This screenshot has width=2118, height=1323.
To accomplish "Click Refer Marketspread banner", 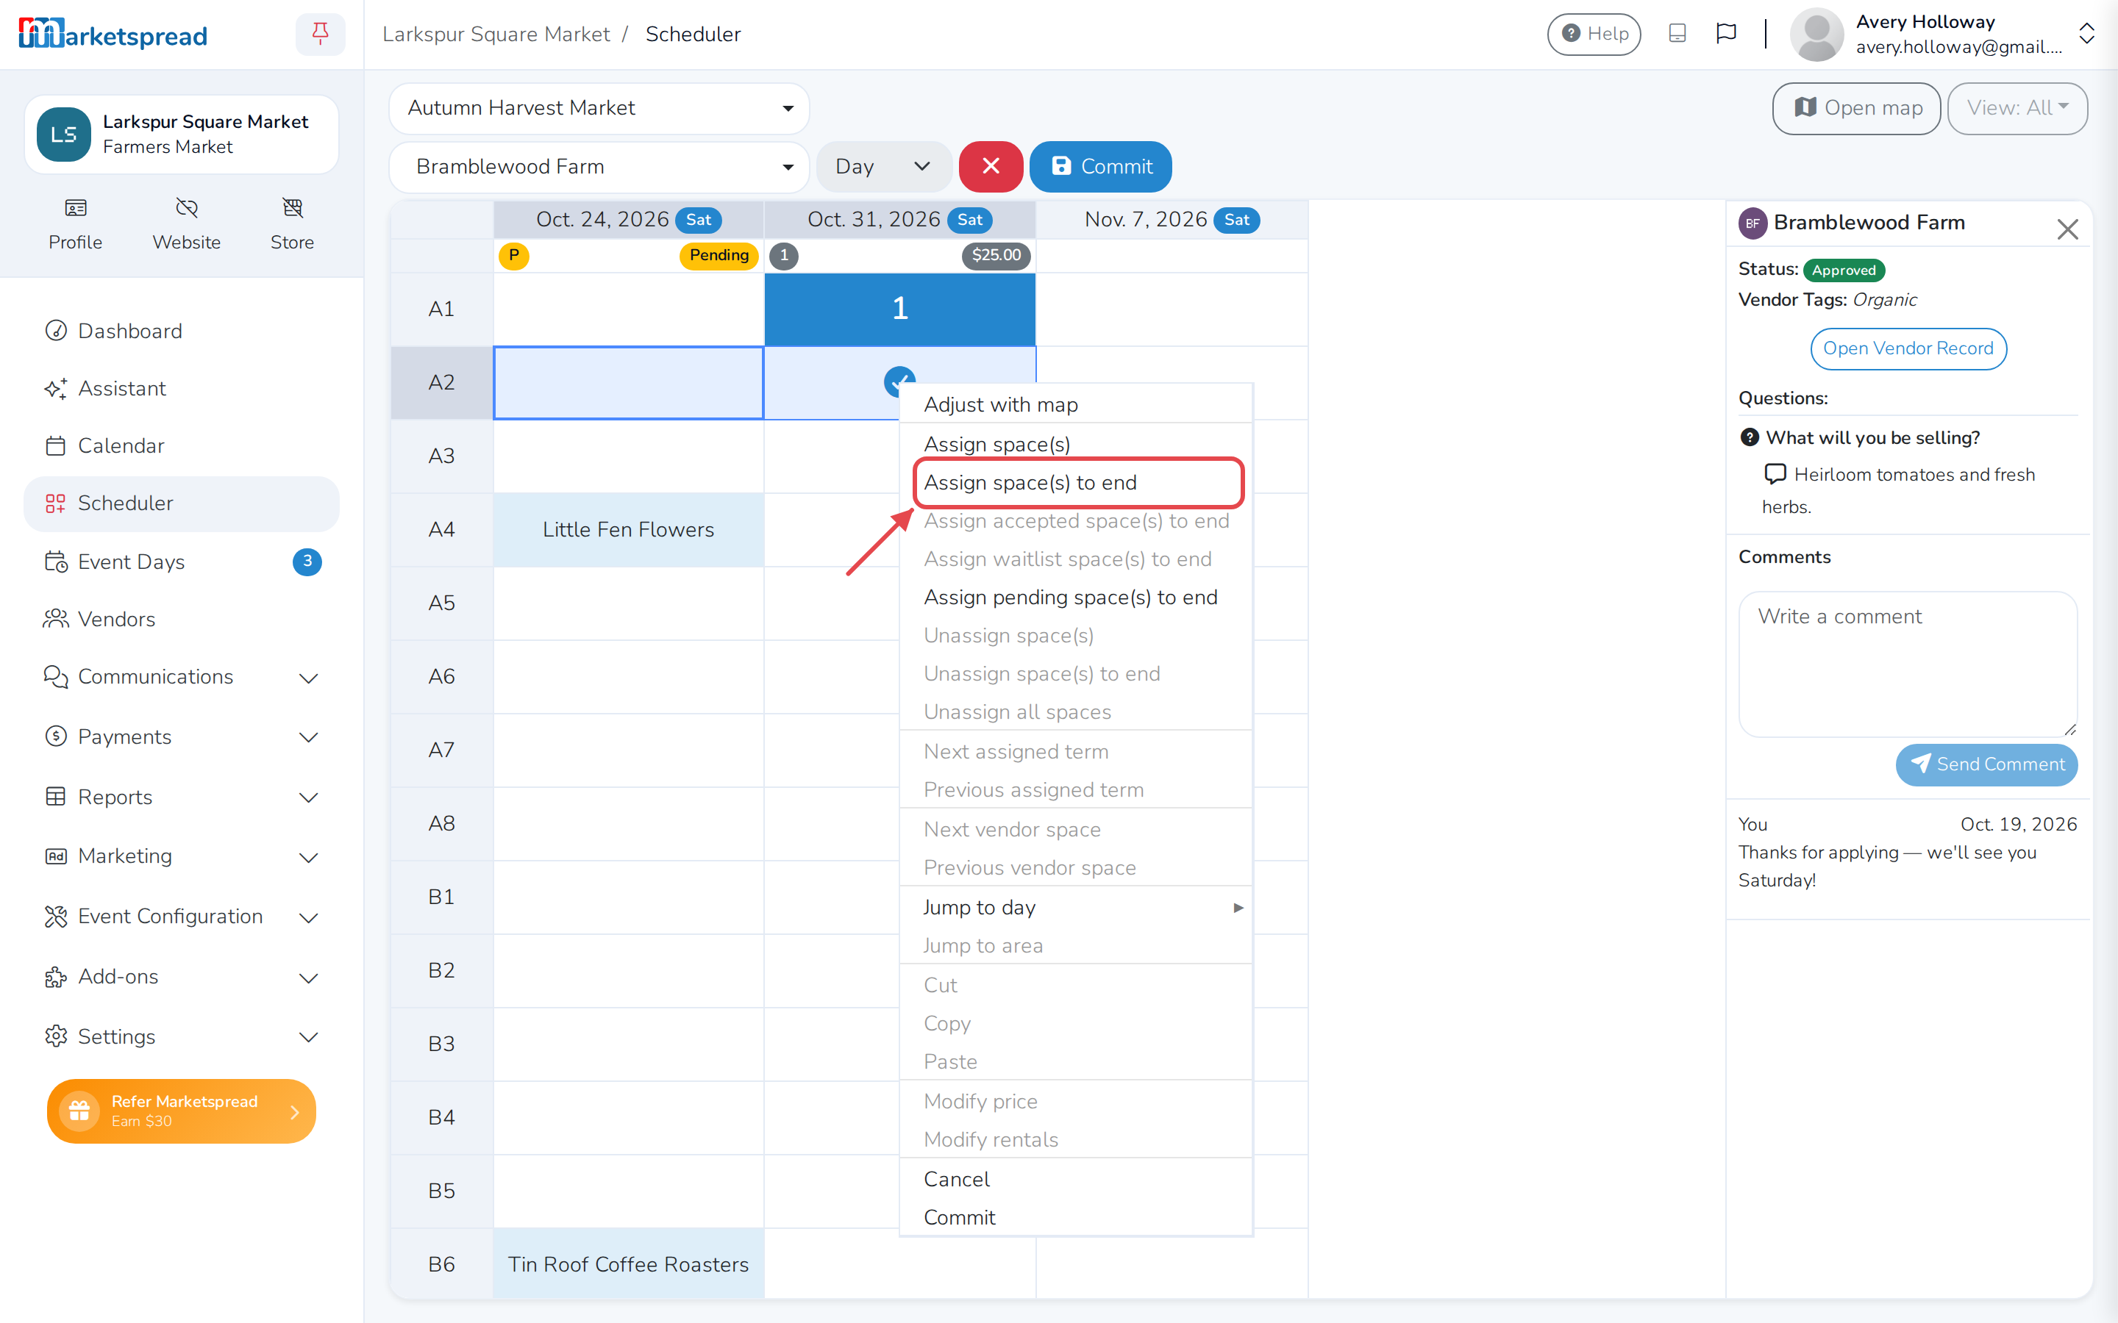I will [x=181, y=1111].
